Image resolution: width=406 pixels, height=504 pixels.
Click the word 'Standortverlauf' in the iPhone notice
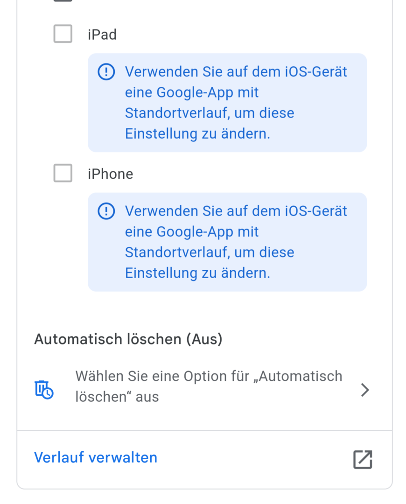176,252
